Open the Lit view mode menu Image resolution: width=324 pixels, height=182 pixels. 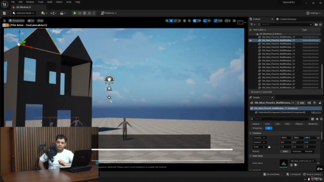(x=31, y=21)
